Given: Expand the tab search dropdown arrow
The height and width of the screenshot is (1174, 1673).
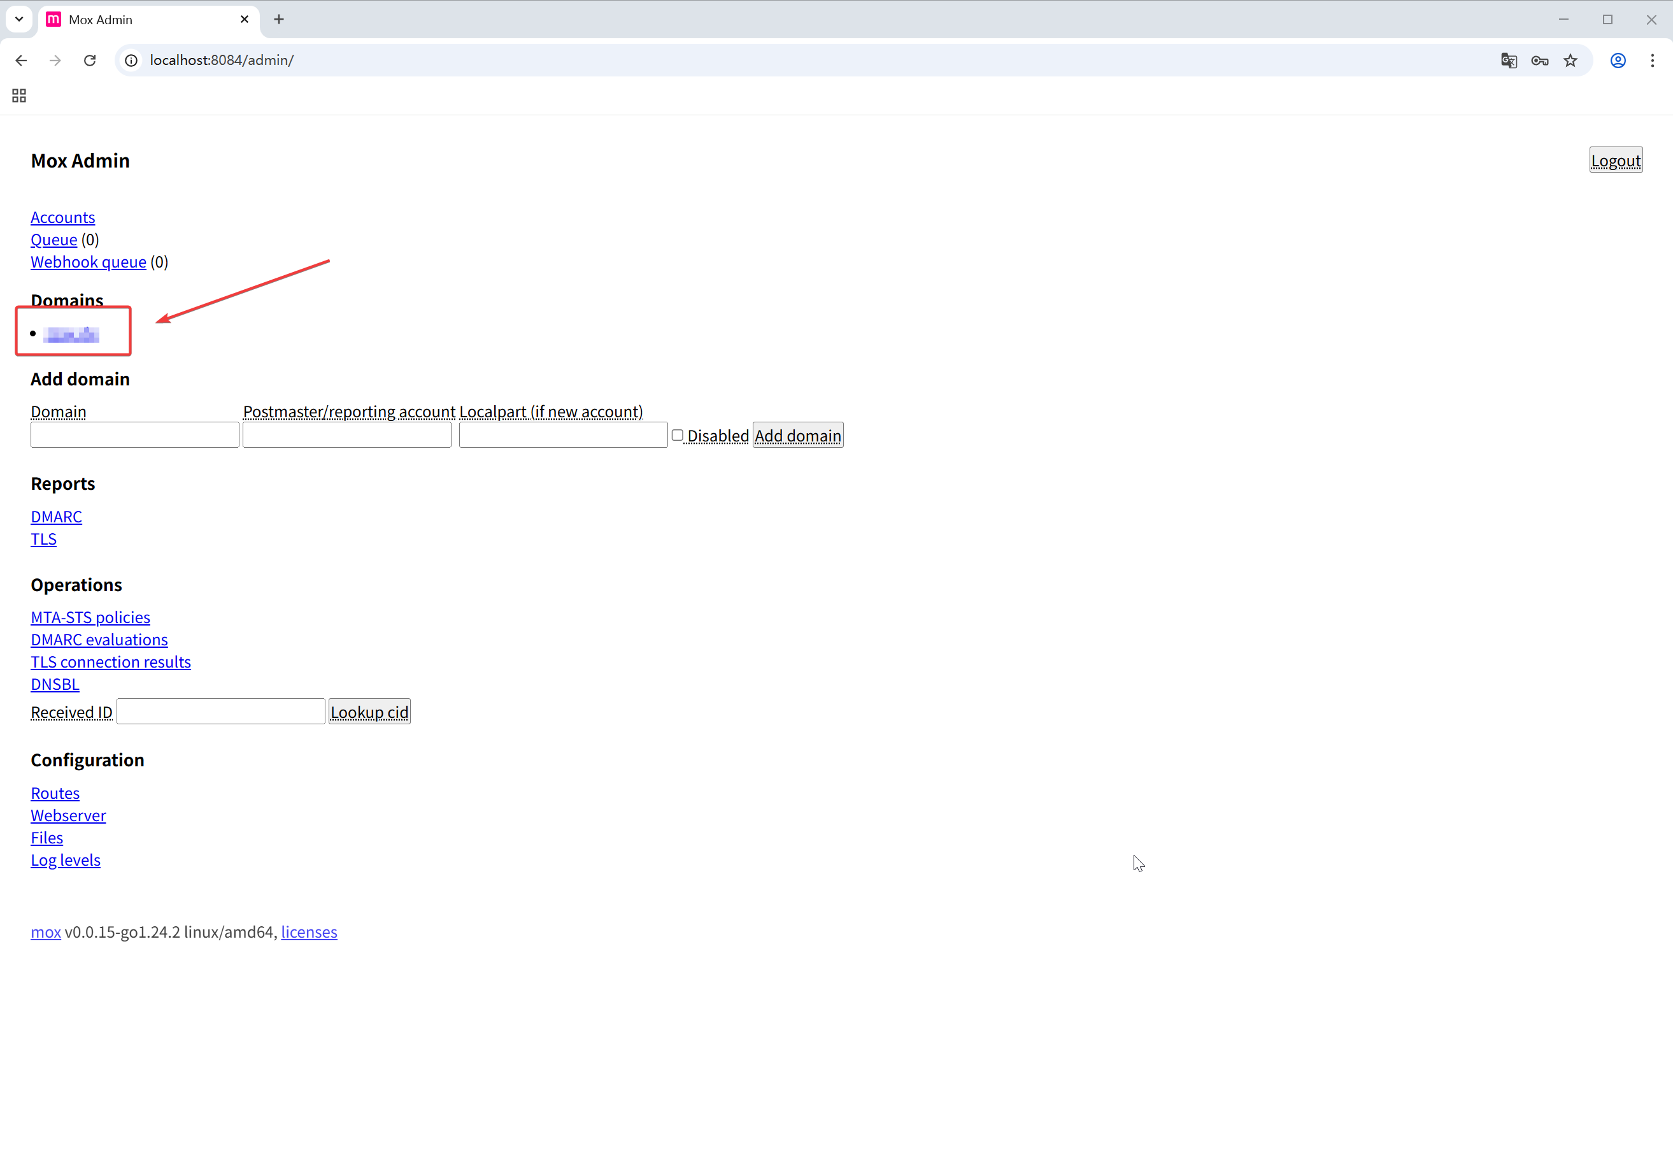Looking at the screenshot, I should (x=20, y=20).
